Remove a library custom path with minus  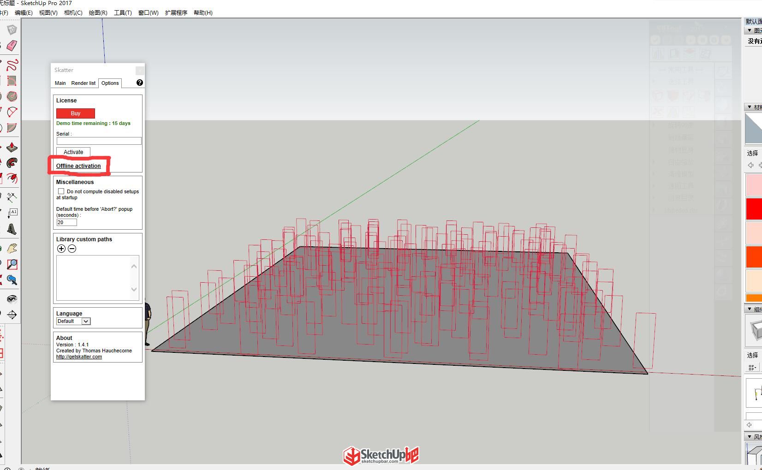[x=72, y=249]
